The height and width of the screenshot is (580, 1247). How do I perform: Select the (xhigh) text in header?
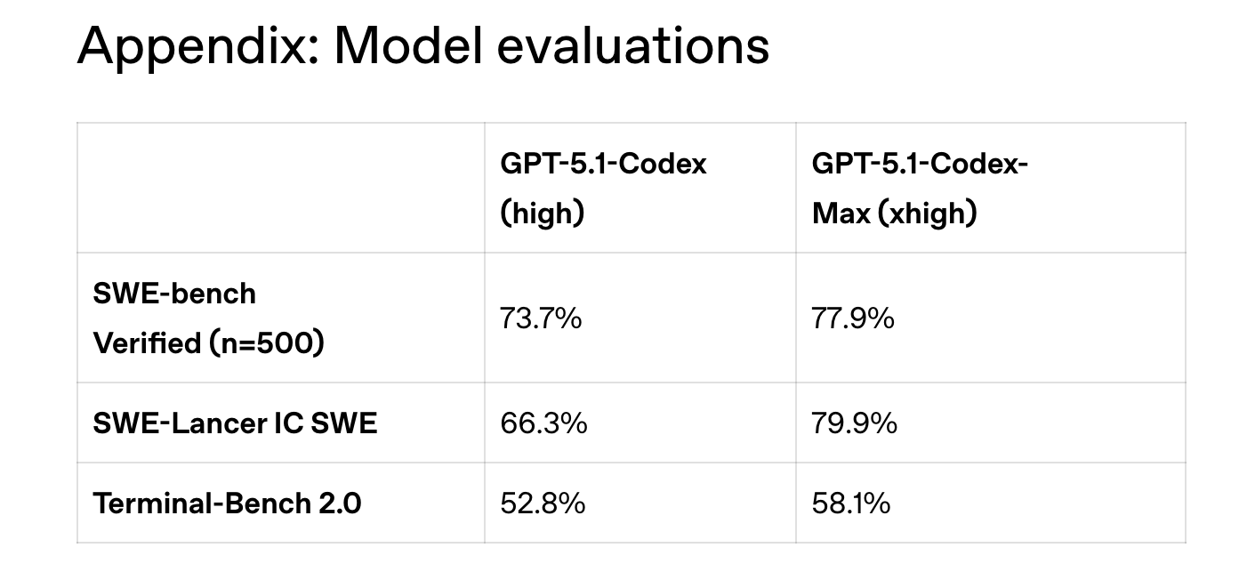point(927,213)
